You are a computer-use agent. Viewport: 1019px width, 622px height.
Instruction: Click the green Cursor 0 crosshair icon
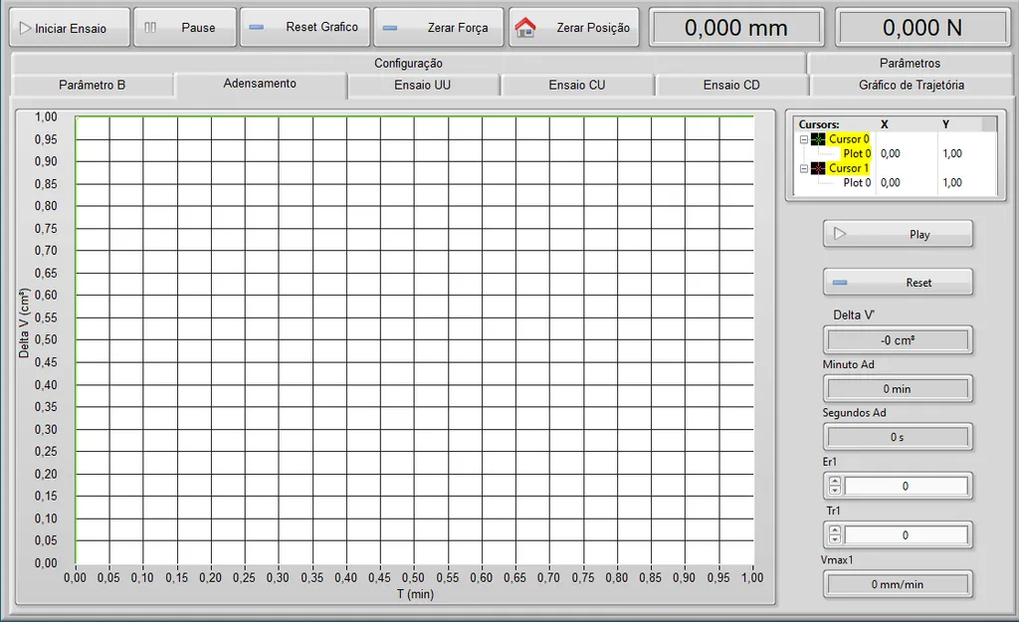click(x=818, y=139)
